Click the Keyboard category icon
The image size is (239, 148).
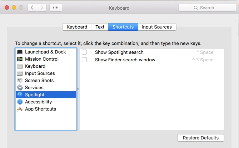[x=20, y=66]
